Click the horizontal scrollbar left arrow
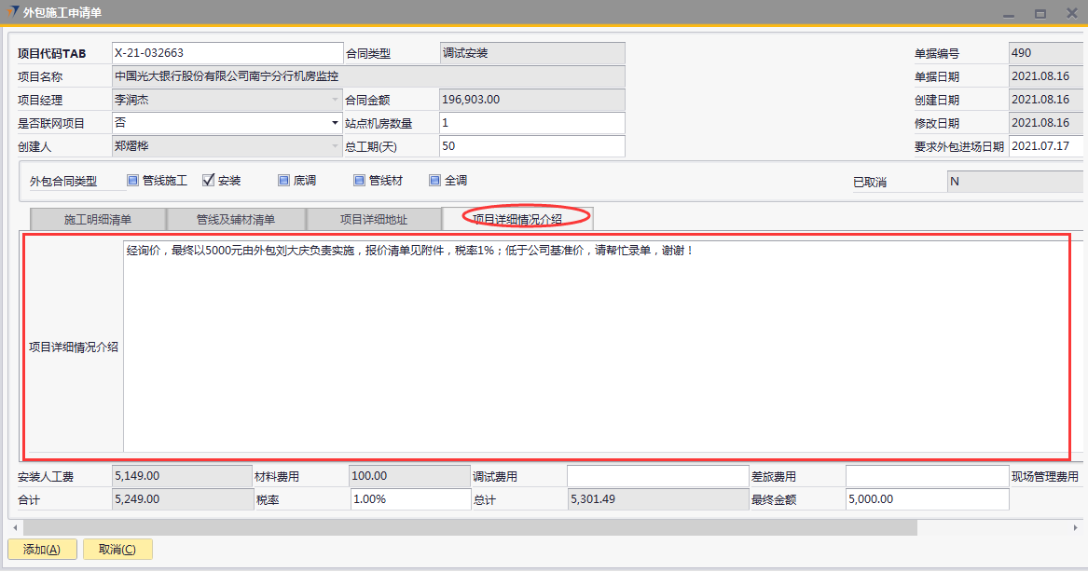The width and height of the screenshot is (1088, 572). click(14, 528)
